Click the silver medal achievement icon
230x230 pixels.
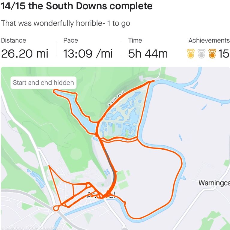tap(202, 54)
